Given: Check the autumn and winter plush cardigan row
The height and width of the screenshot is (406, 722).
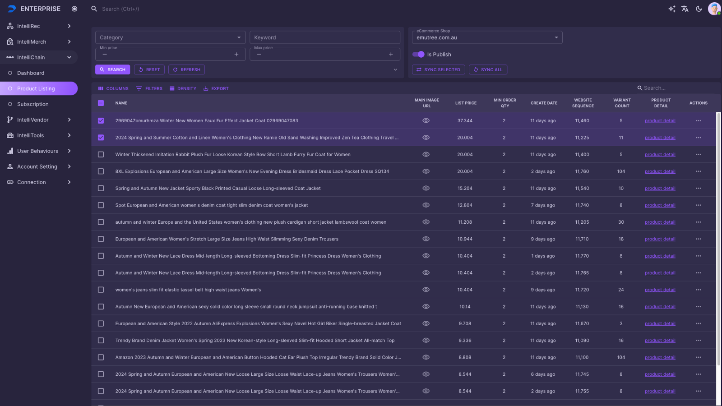Looking at the screenshot, I should click(x=101, y=222).
